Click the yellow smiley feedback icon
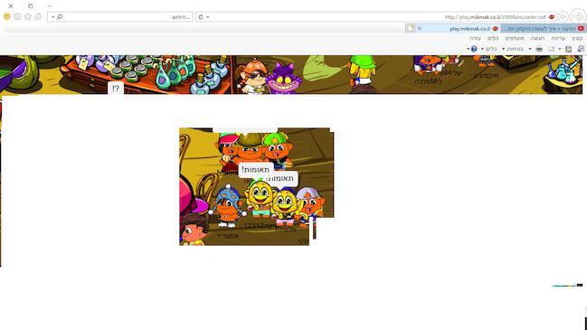 (6, 16)
